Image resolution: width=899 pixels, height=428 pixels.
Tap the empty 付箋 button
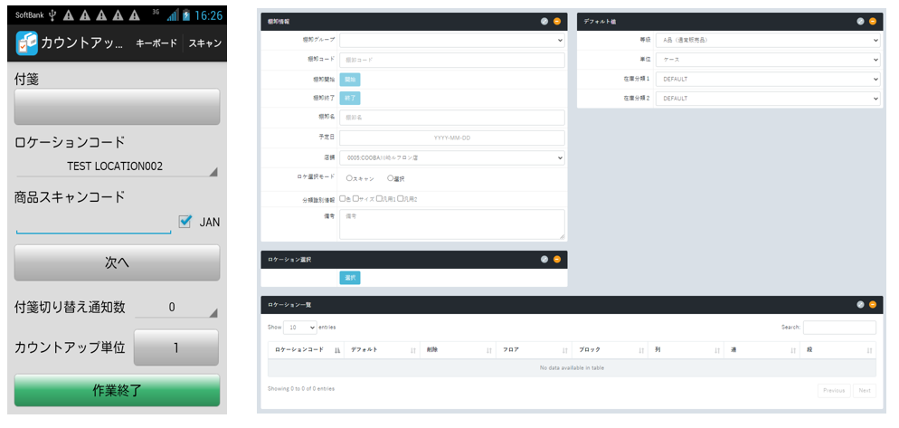(117, 107)
